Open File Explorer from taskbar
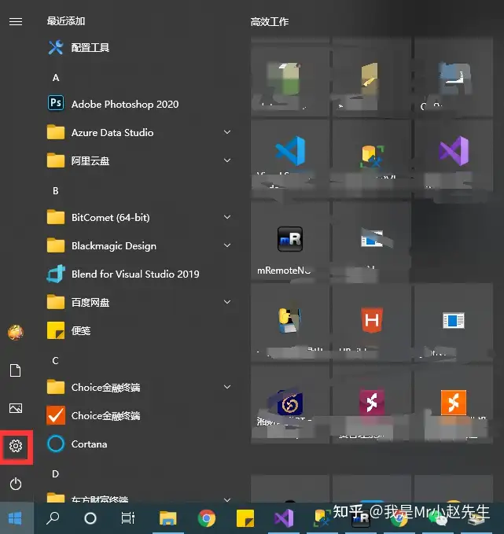504x534 pixels. pos(168,518)
